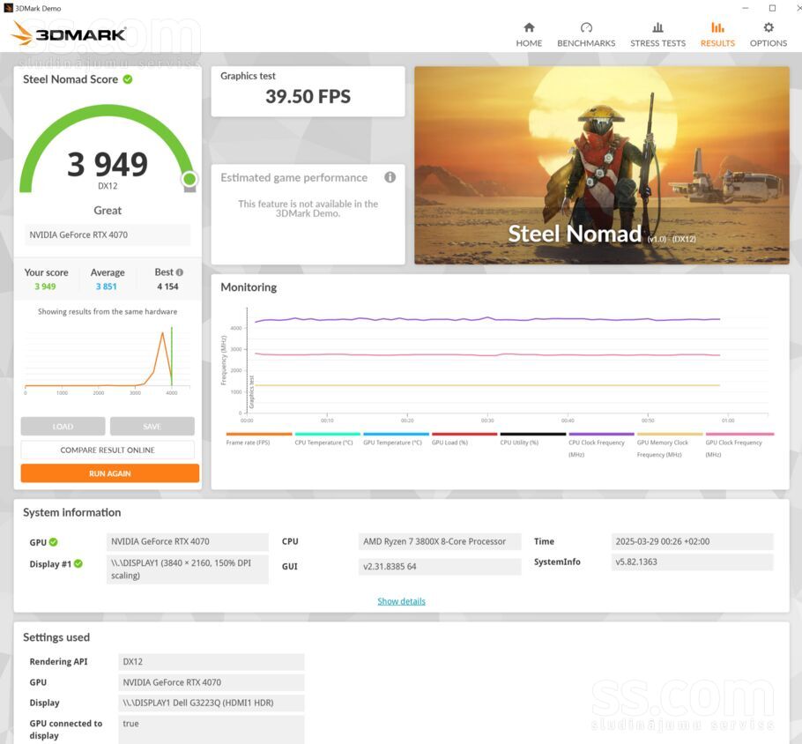The image size is (802, 744).
Task: Click the green knob on the score gauge
Action: pyautogui.click(x=189, y=179)
